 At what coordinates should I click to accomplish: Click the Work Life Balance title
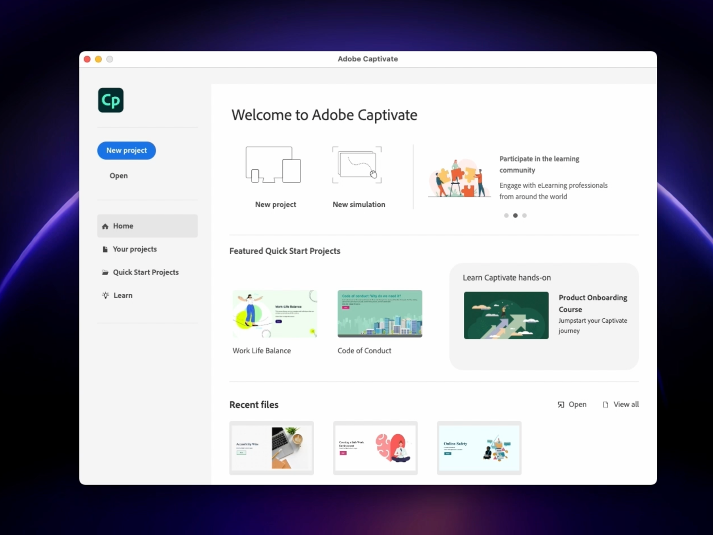pos(262,351)
